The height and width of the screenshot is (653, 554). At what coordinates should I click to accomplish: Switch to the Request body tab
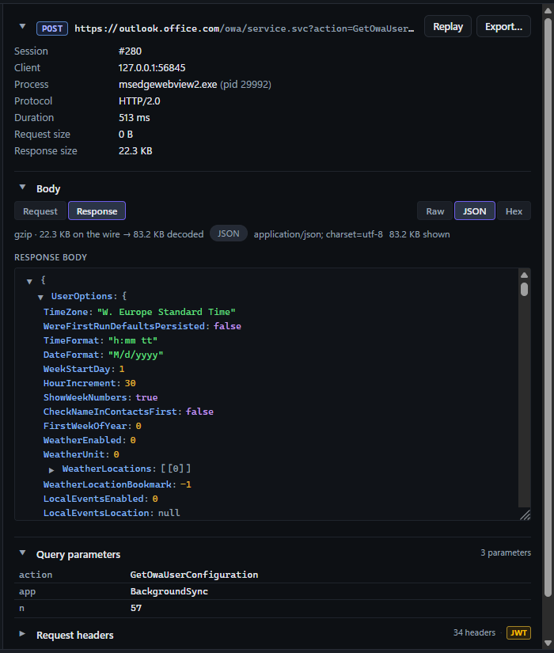[40, 211]
